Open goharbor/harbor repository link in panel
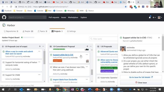The image size is (164, 92). [136, 41]
